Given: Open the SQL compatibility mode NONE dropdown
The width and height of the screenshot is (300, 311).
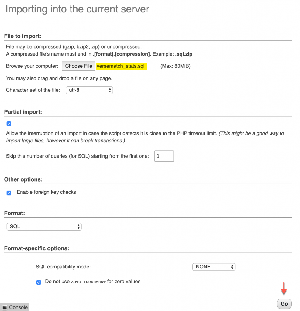Looking at the screenshot, I should [214, 267].
